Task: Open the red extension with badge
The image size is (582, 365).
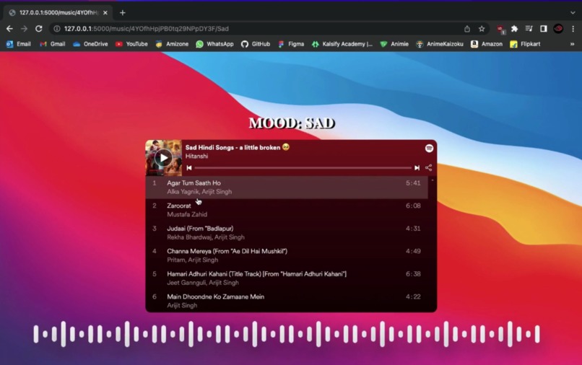Action: tap(500, 29)
